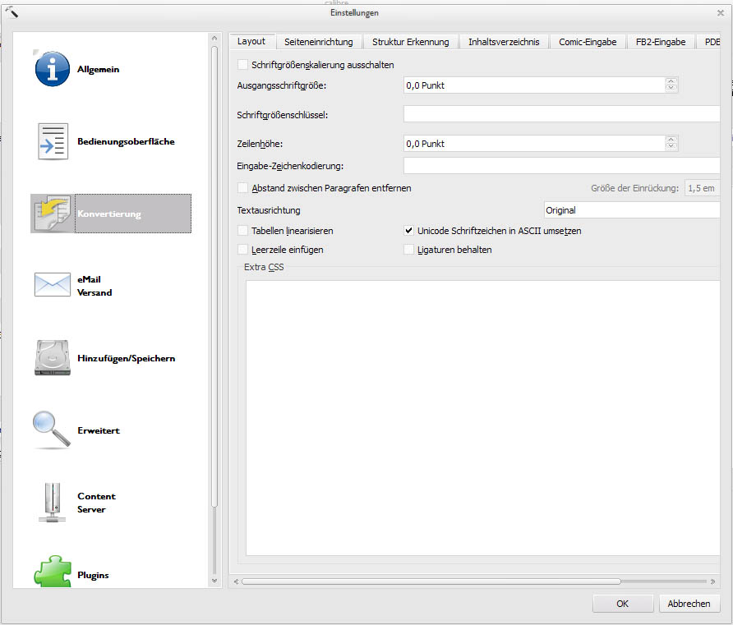
Task: Decrease Ausgangsschriftgröße with down arrow
Action: [671, 88]
